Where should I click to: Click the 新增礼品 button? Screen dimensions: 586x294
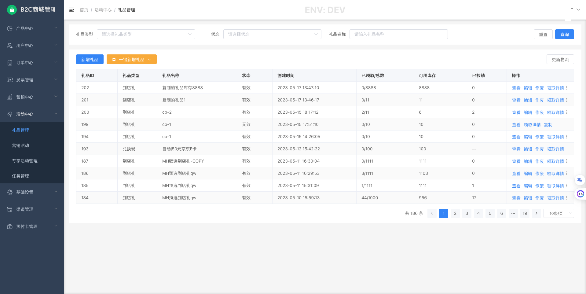coord(90,59)
